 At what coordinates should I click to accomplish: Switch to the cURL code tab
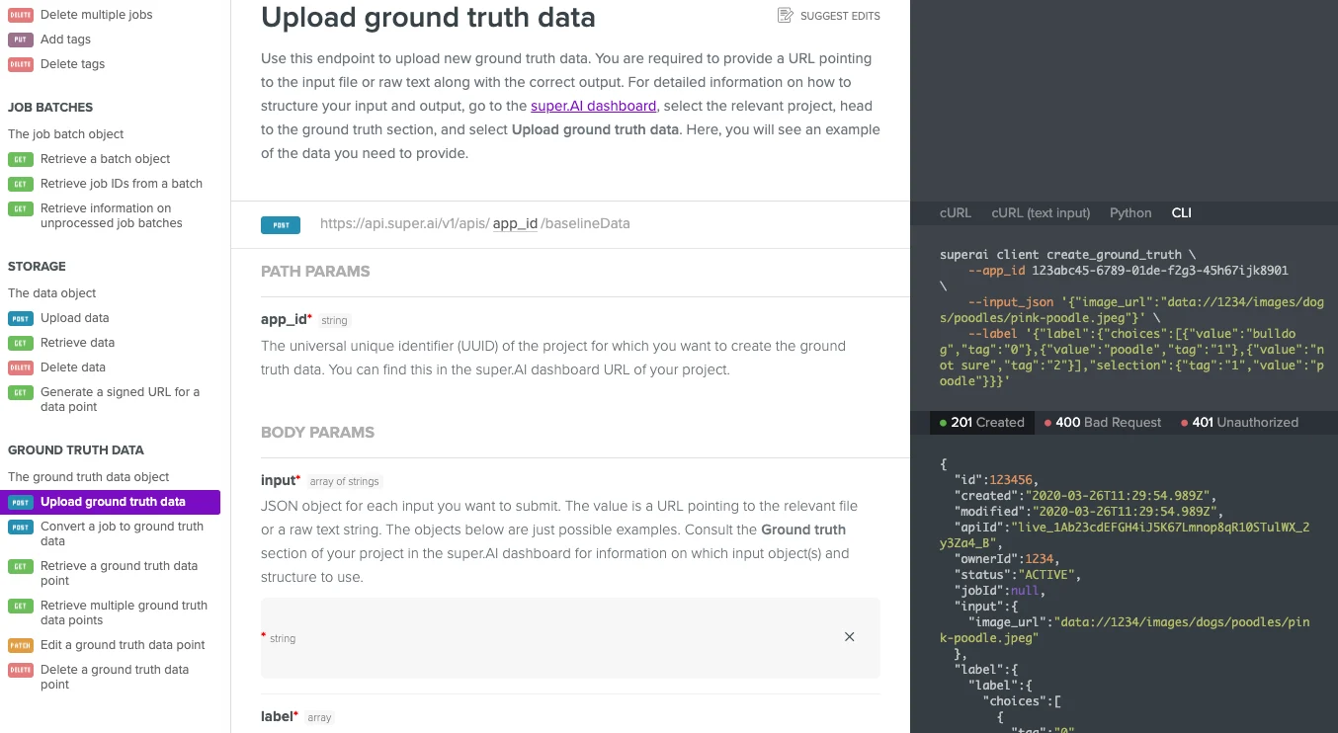pos(956,212)
